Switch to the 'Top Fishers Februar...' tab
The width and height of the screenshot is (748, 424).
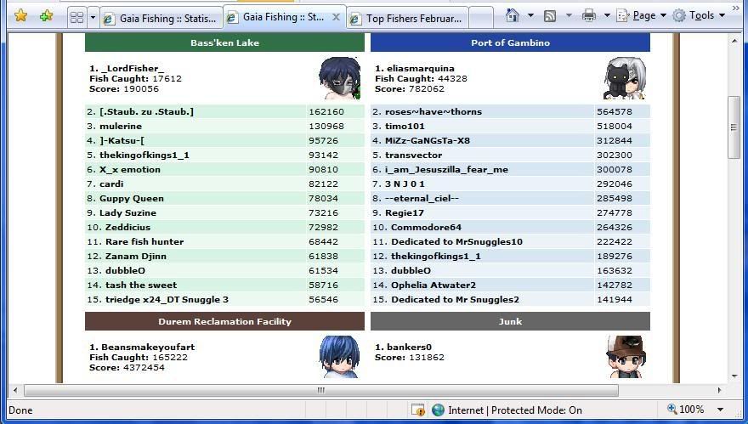click(x=408, y=19)
